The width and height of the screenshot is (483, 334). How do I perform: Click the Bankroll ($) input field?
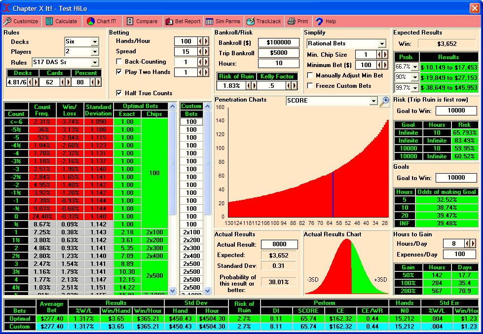tap(279, 43)
